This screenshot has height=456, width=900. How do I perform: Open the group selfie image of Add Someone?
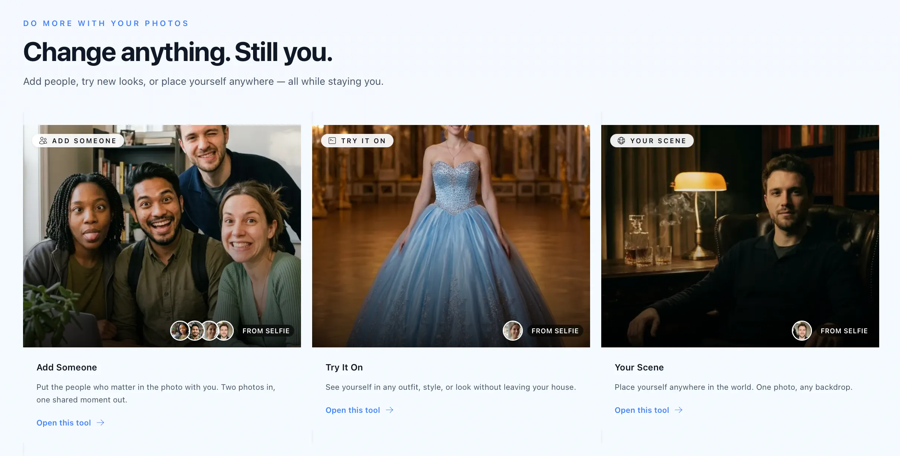[x=162, y=236]
